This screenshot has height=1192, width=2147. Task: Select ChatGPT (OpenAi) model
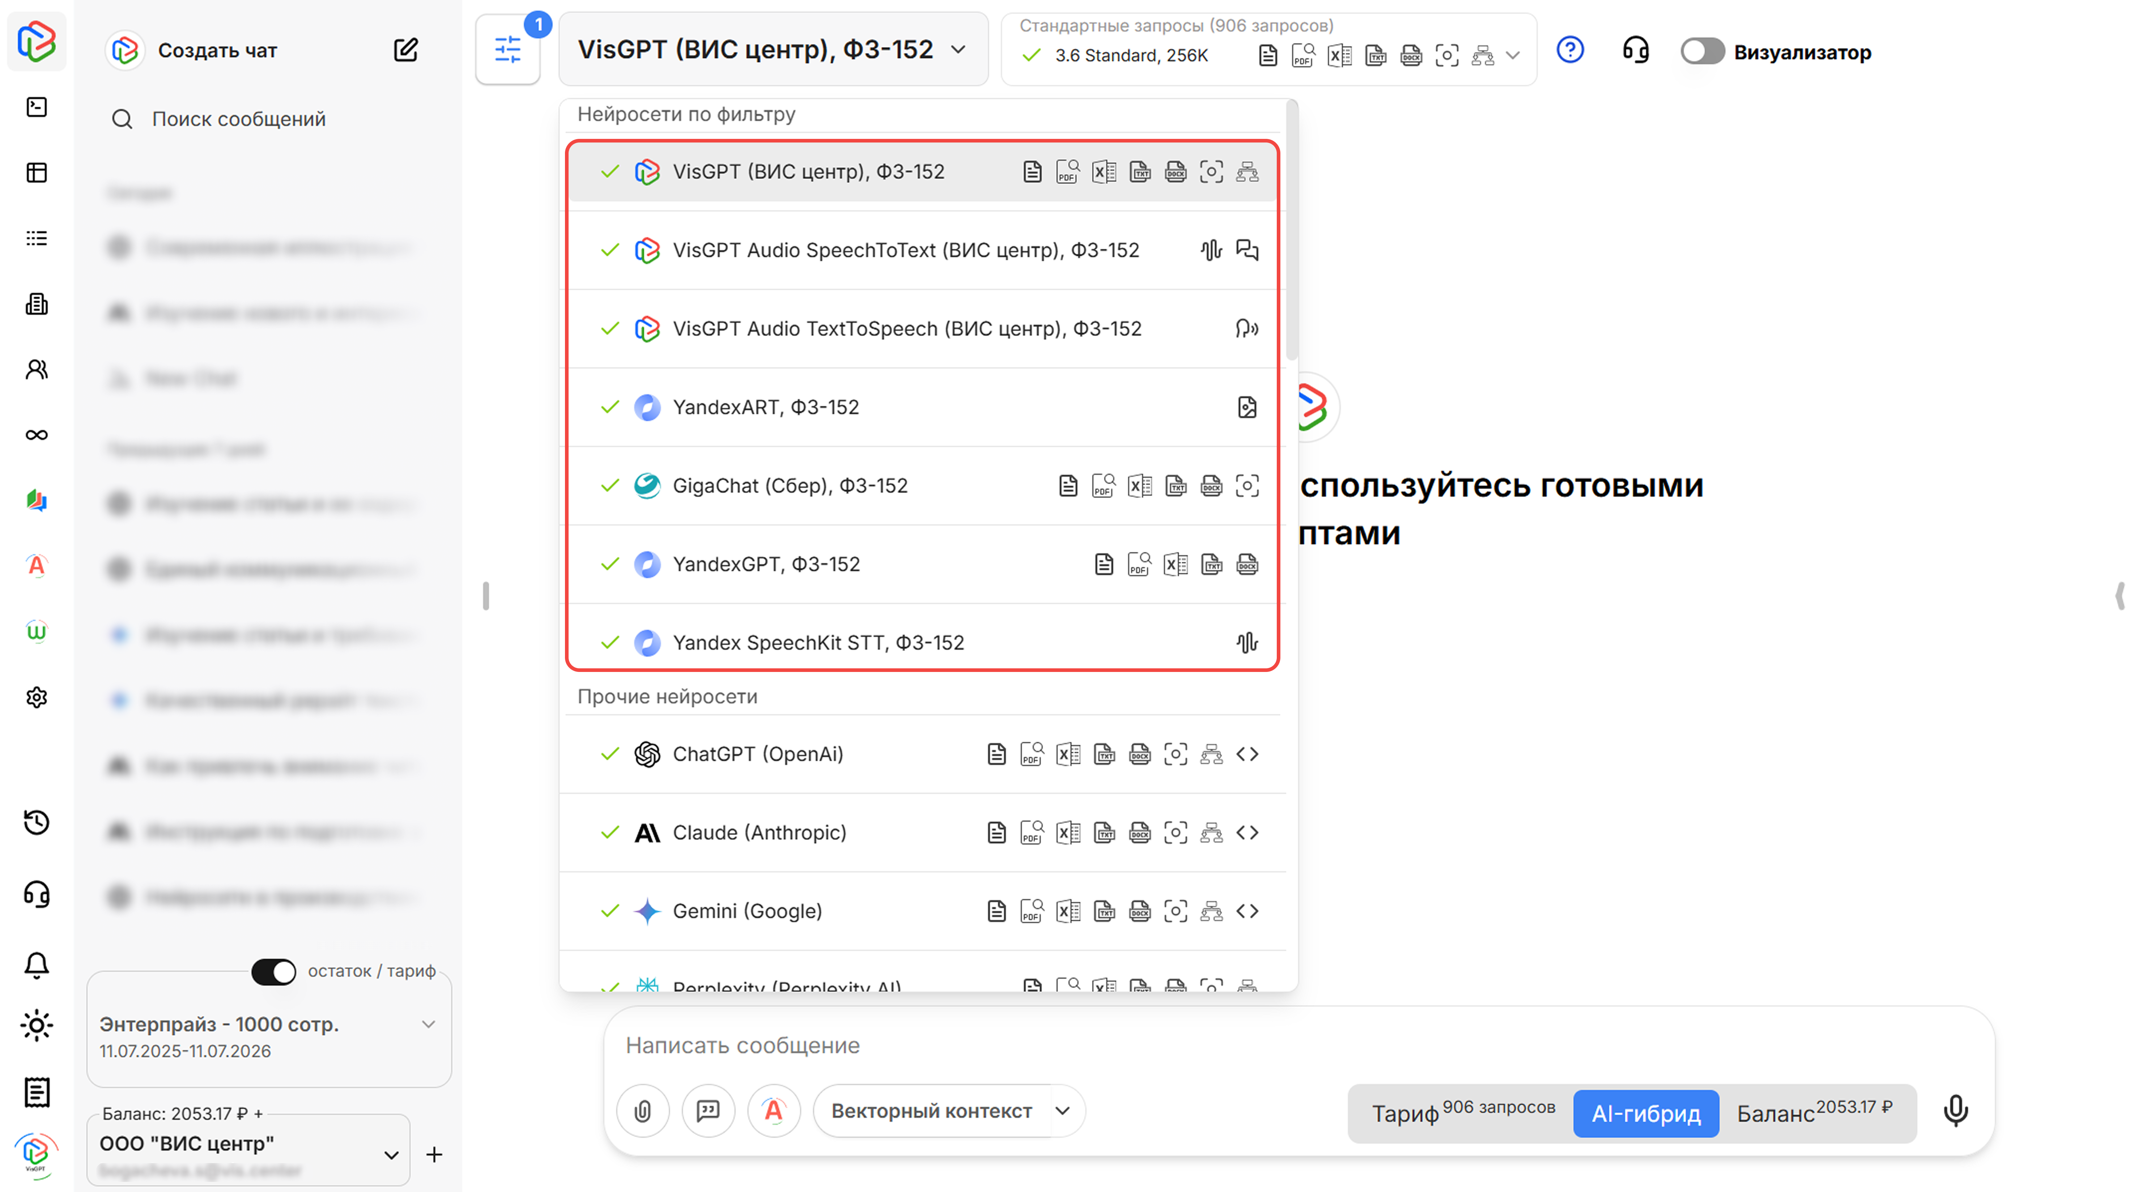(x=923, y=754)
